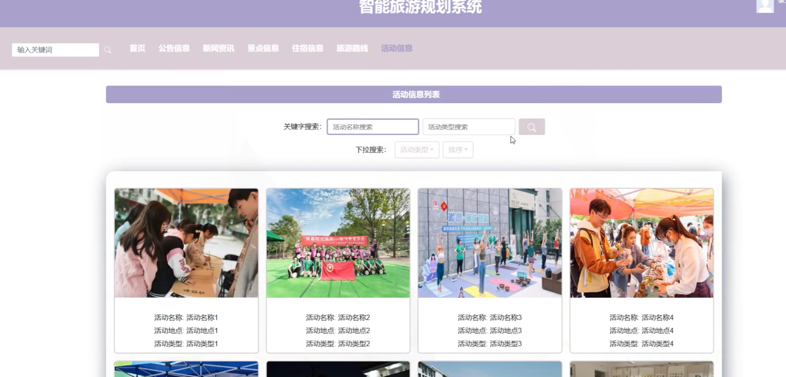Image resolution: width=786 pixels, height=377 pixels.
Task: Open the 排序 sort dropdown
Action: [458, 150]
